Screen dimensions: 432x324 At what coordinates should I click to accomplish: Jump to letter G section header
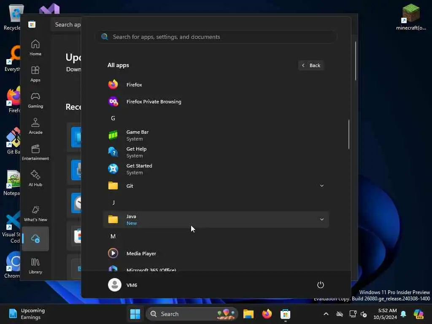[113, 118]
